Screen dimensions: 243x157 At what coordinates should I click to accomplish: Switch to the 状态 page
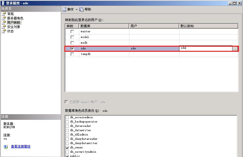click(11, 31)
